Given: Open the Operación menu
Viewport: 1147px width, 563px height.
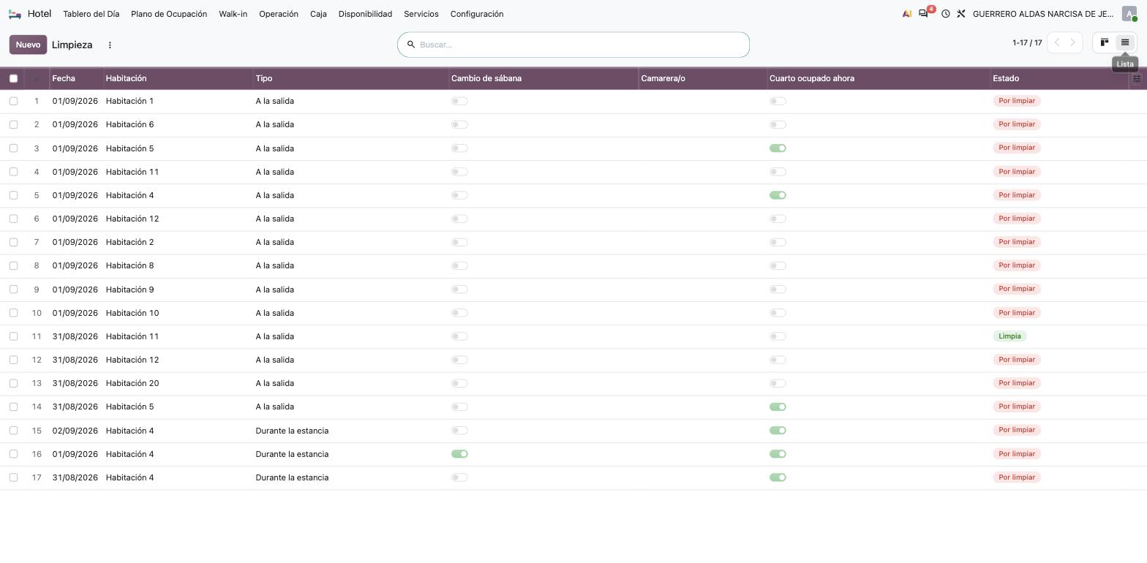Looking at the screenshot, I should (279, 14).
